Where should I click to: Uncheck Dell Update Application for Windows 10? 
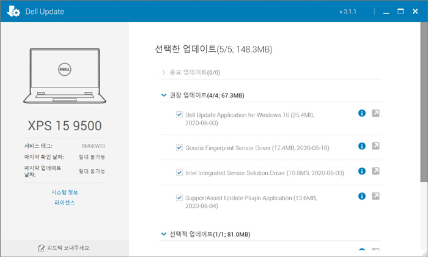point(179,114)
